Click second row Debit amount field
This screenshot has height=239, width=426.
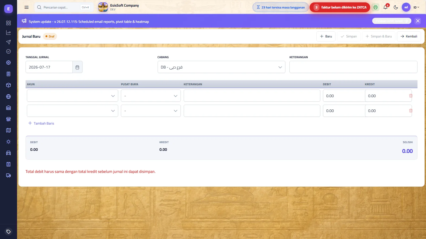point(344,111)
